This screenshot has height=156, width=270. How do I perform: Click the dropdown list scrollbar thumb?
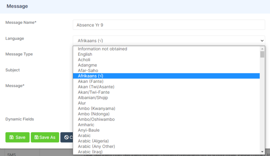pos(262,54)
